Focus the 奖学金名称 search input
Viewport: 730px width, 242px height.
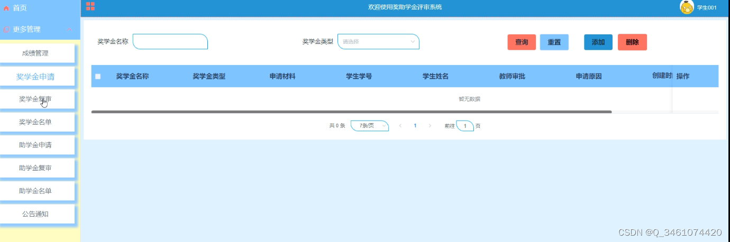coord(170,42)
